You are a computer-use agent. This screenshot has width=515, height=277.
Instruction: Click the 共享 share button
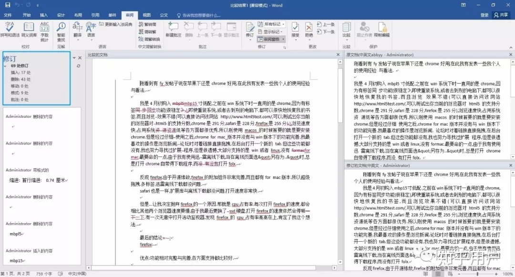coord(501,15)
